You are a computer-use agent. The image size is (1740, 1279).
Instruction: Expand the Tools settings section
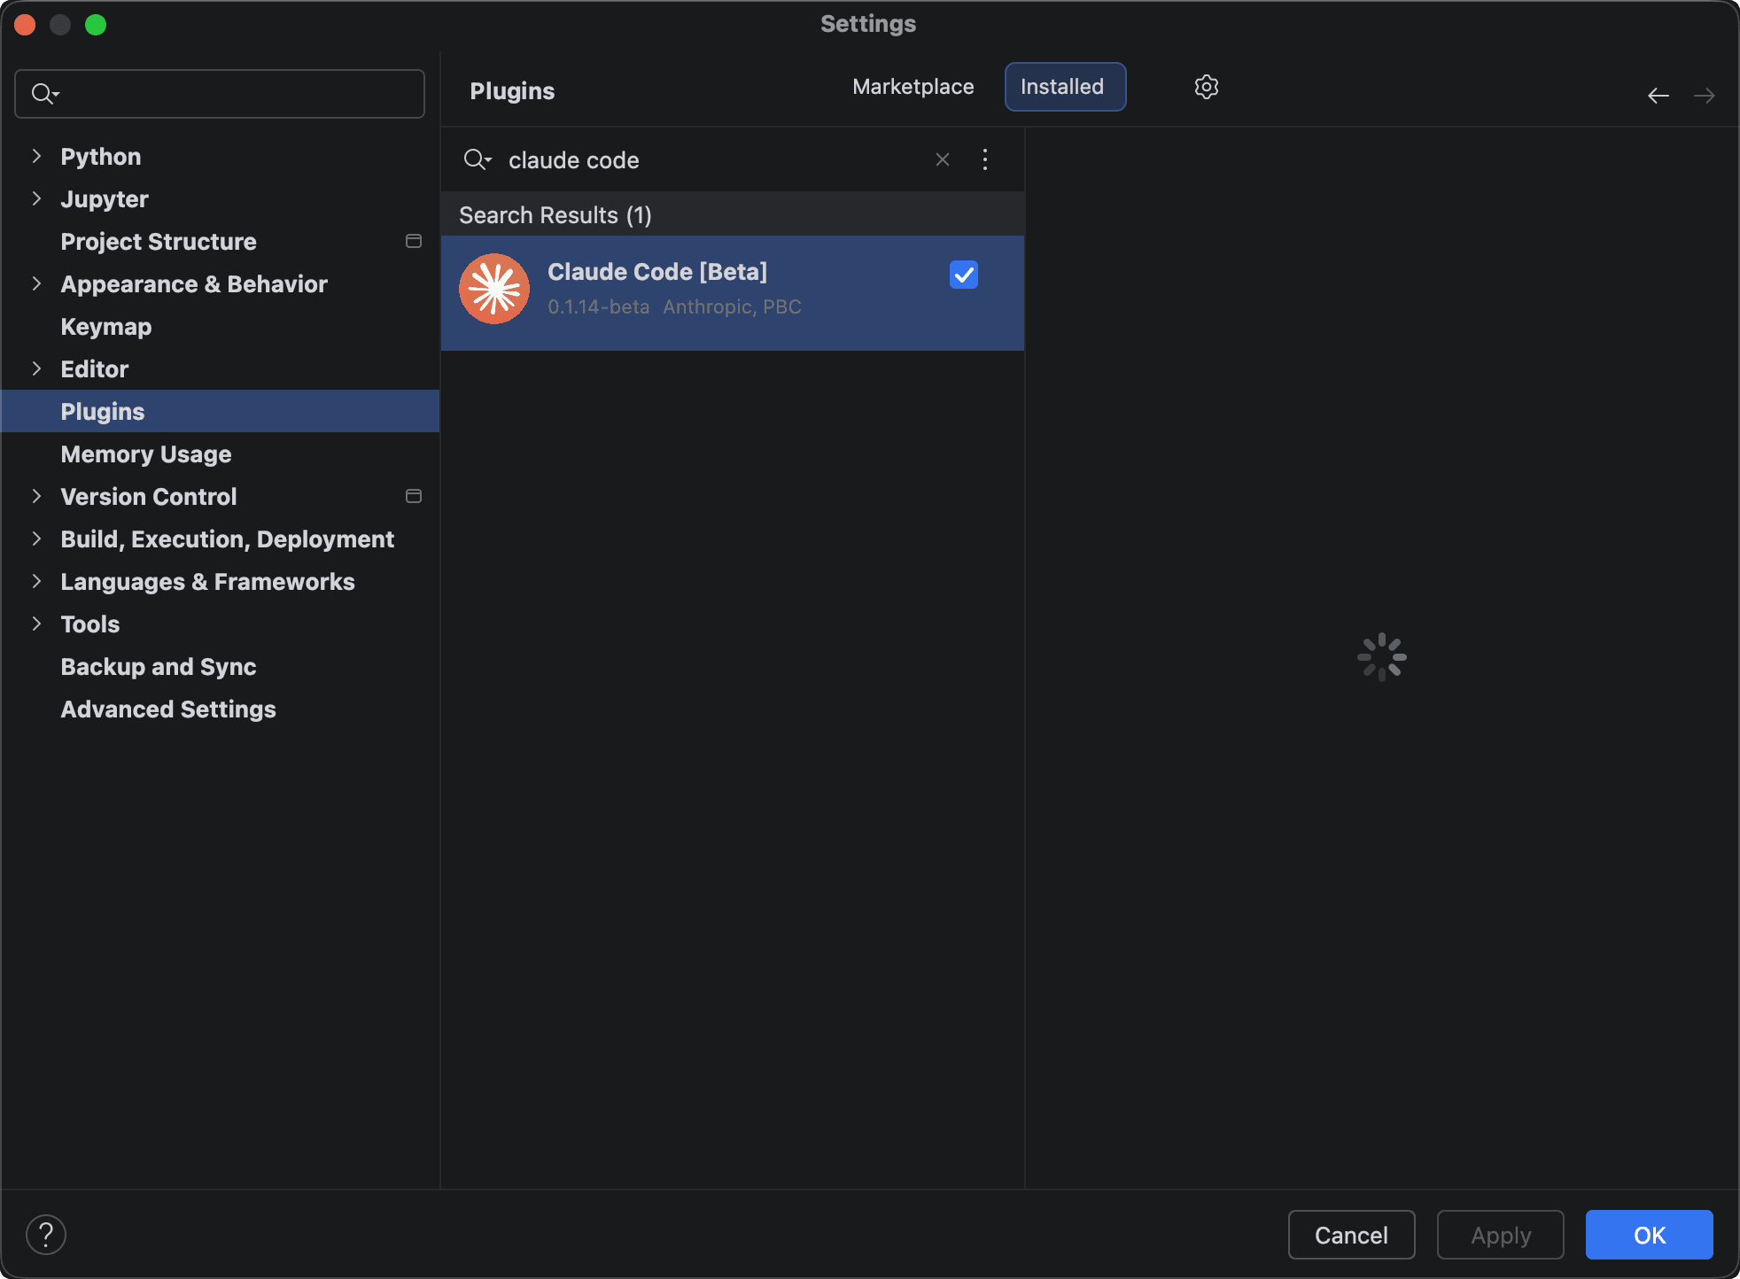click(36, 624)
